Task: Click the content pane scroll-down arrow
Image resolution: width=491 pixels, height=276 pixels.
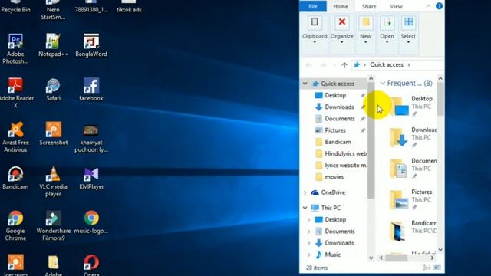Action: pos(440,250)
